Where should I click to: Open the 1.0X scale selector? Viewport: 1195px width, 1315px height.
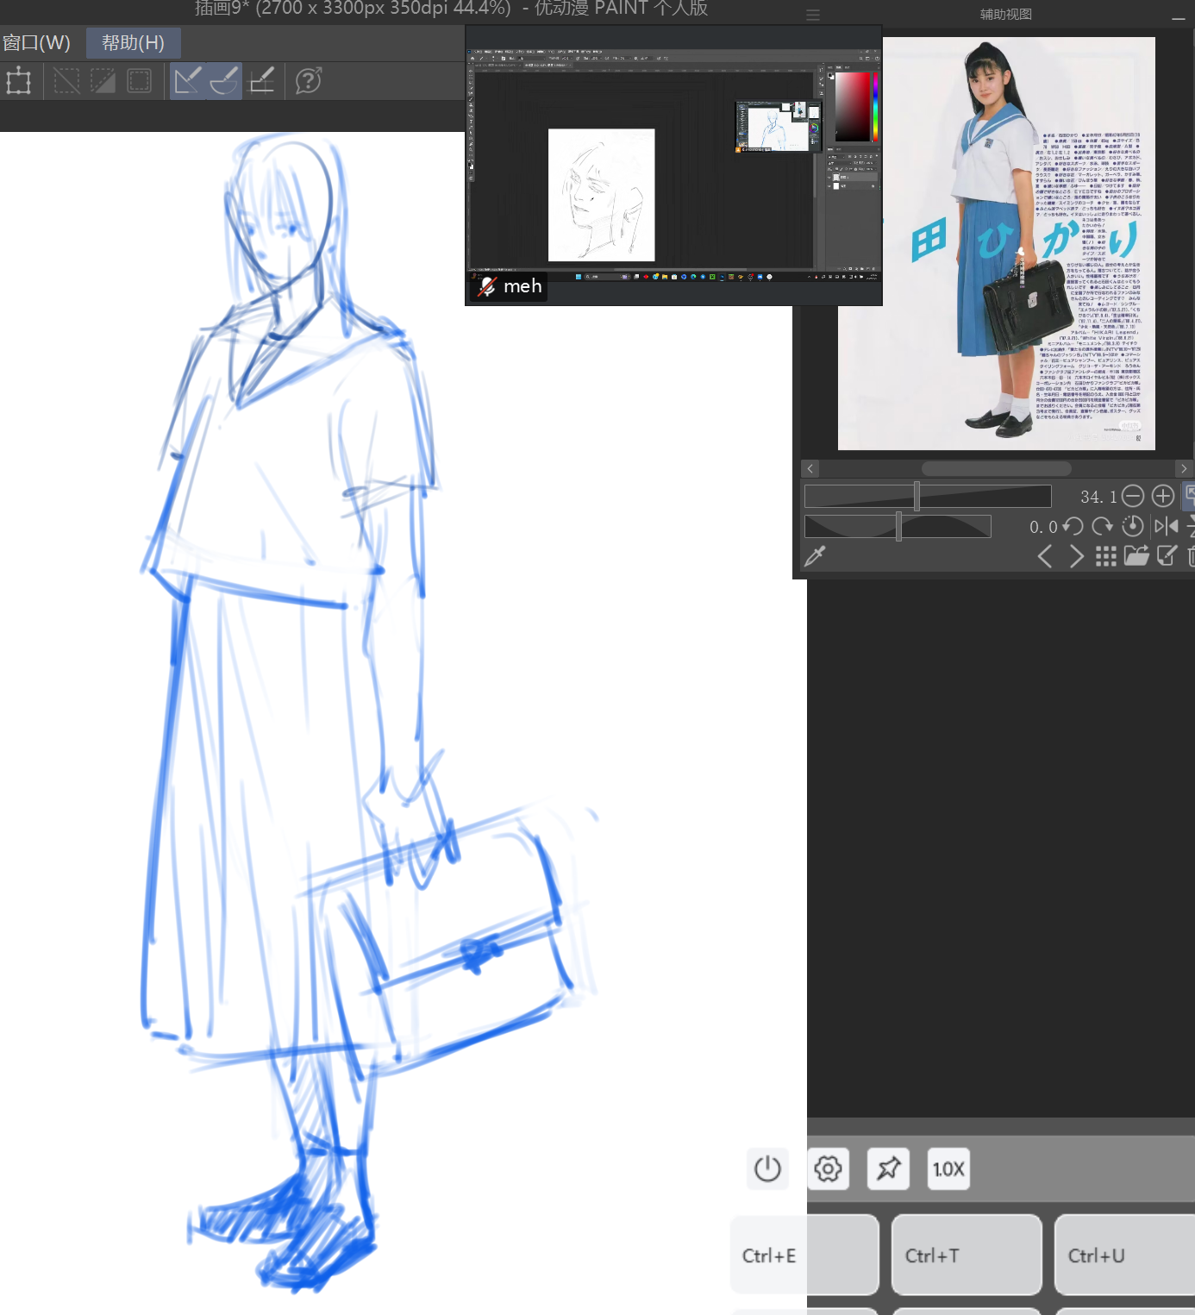[x=948, y=1169]
